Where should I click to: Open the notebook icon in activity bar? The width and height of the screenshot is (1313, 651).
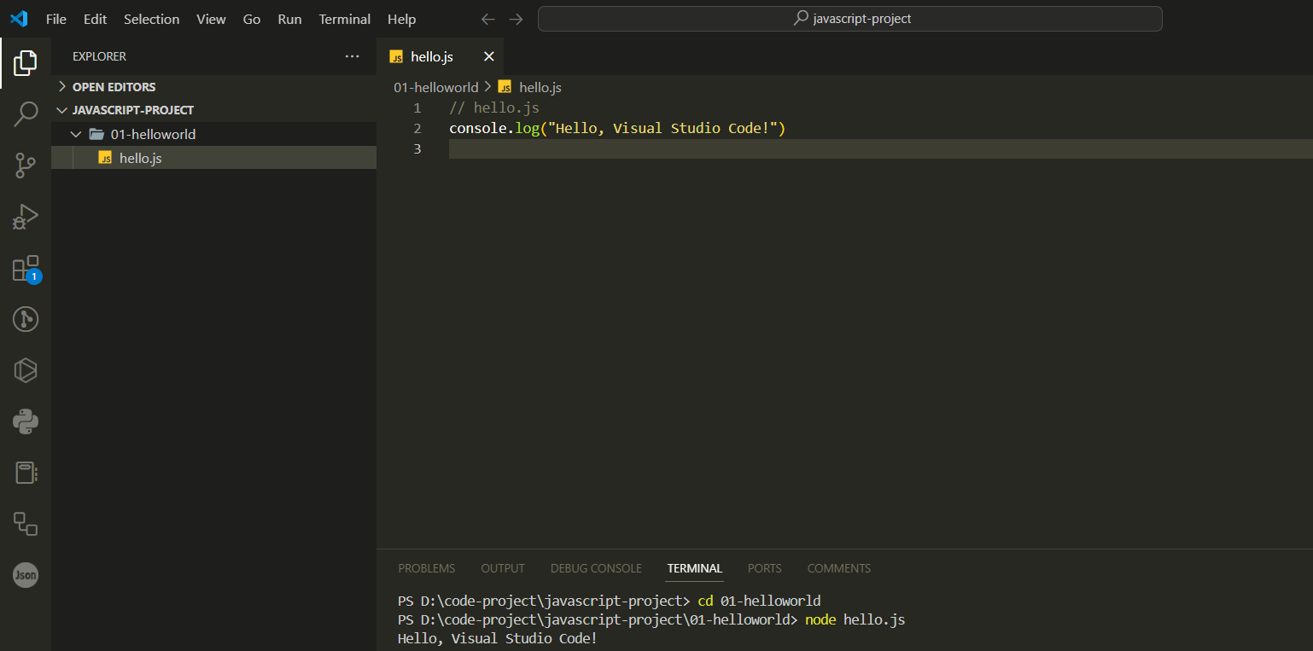[x=26, y=473]
